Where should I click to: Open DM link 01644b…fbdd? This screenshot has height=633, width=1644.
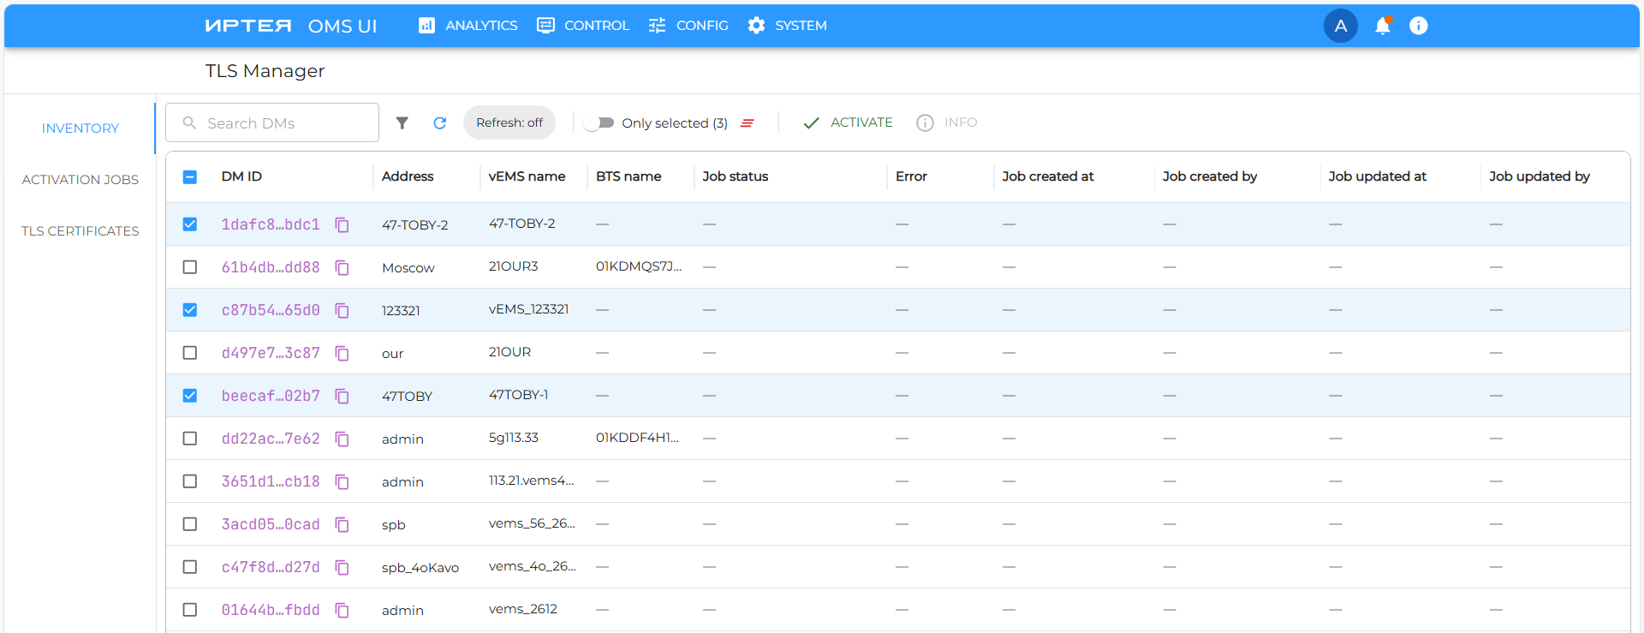pyautogui.click(x=271, y=610)
